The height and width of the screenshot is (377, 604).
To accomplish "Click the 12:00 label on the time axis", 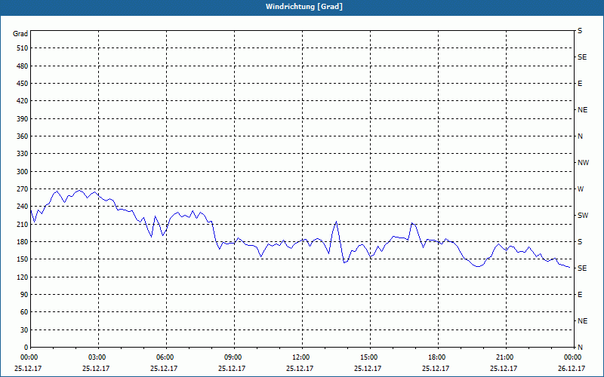I will tap(302, 357).
